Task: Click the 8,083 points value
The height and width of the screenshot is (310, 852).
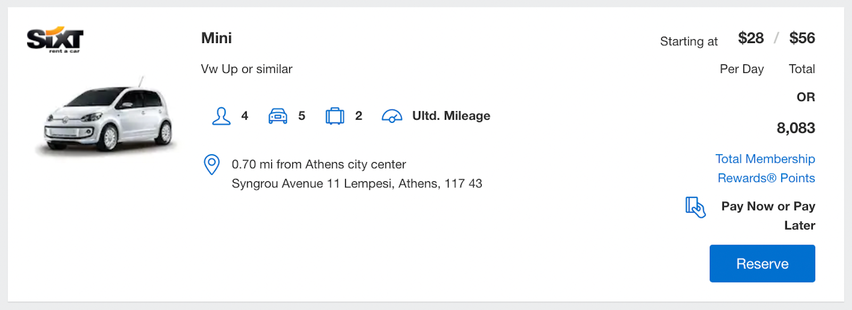Action: [796, 128]
